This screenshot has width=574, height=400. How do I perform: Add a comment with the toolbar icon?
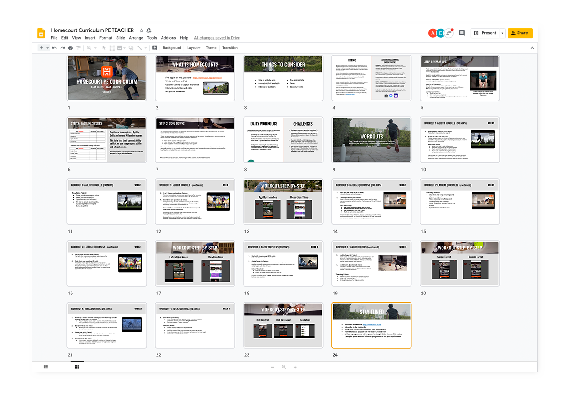[155, 48]
